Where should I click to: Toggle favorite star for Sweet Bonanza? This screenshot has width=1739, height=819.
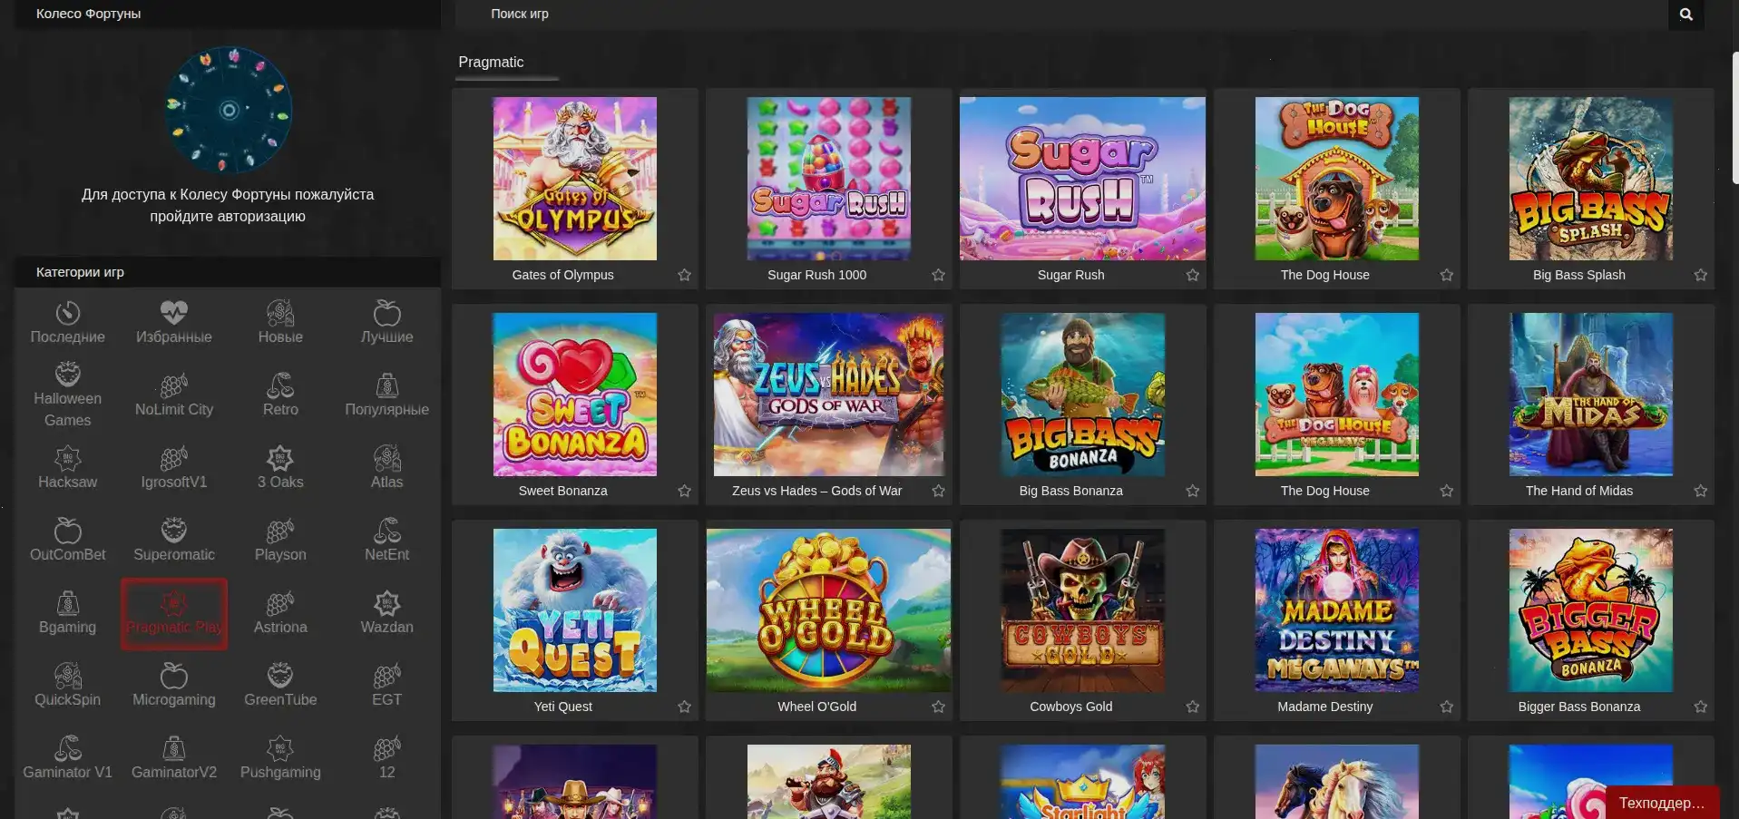(x=684, y=491)
